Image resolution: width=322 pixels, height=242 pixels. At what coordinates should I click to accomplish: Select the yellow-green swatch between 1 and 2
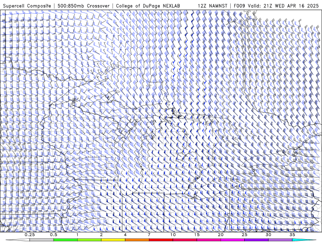point(89,240)
